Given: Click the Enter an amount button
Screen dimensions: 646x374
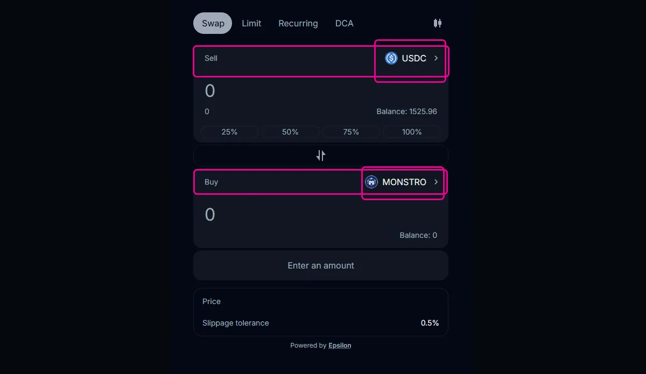Looking at the screenshot, I should tap(321, 265).
